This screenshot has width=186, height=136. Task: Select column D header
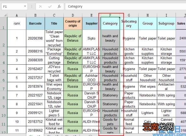pyautogui.click(x=73, y=15)
